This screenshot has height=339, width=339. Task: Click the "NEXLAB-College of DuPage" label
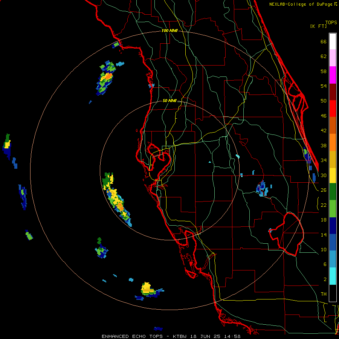point(301,4)
